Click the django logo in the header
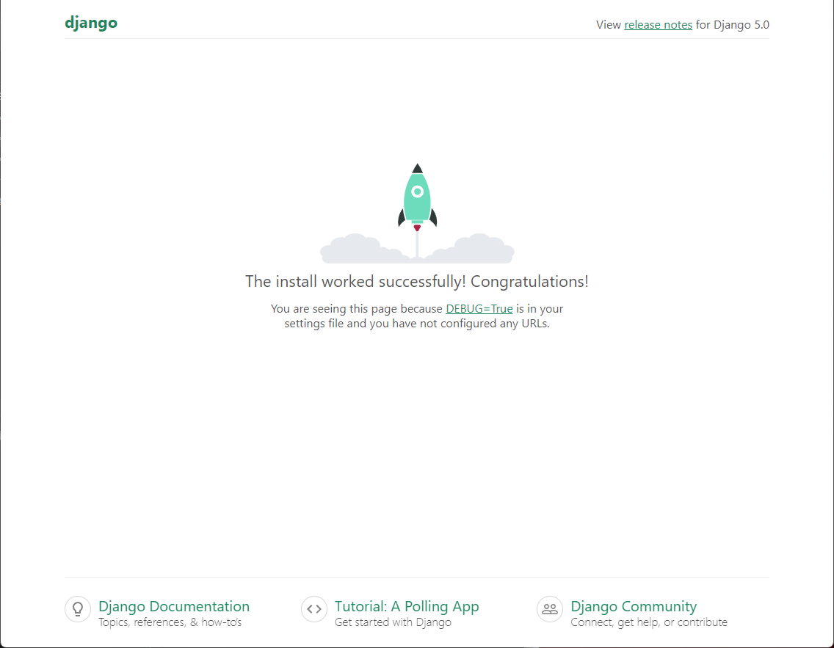This screenshot has height=648, width=834. 91,23
